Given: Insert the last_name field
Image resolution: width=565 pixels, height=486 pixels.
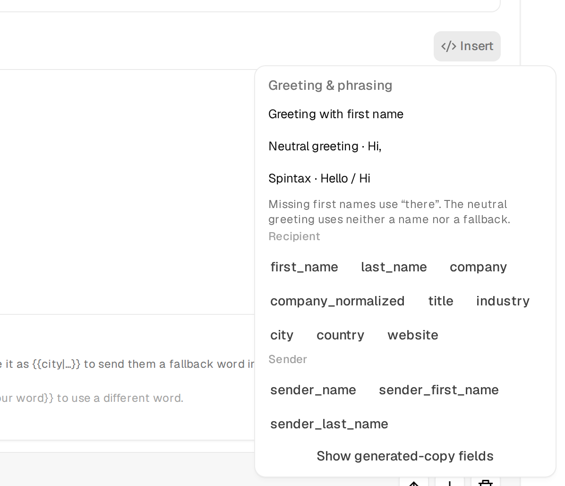Looking at the screenshot, I should click(x=394, y=267).
